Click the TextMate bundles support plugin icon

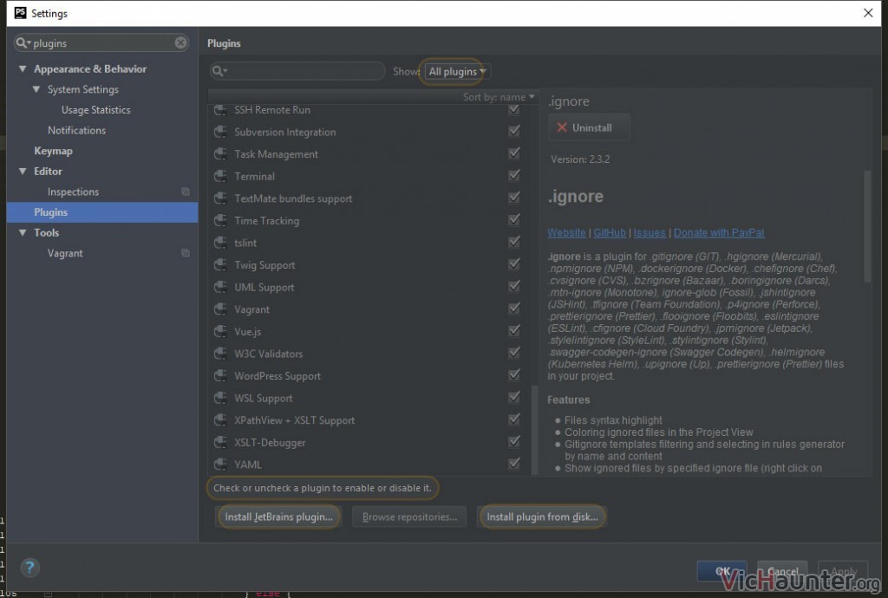(220, 198)
